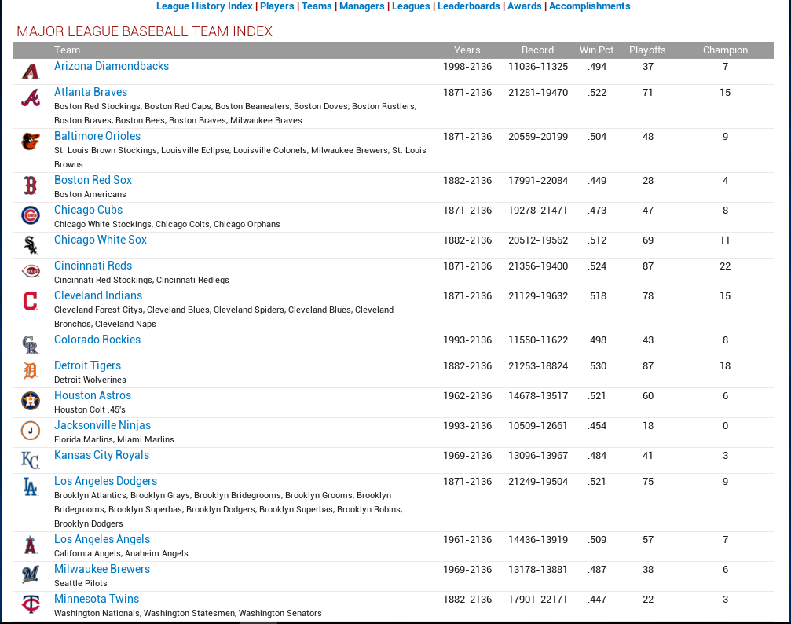Go to the Leaderboards navigation item
Image resolution: width=791 pixels, height=624 pixels.
point(468,6)
